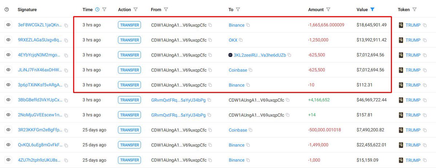436x168 pixels.
Task: Copy OKX destination address
Action: point(241,40)
